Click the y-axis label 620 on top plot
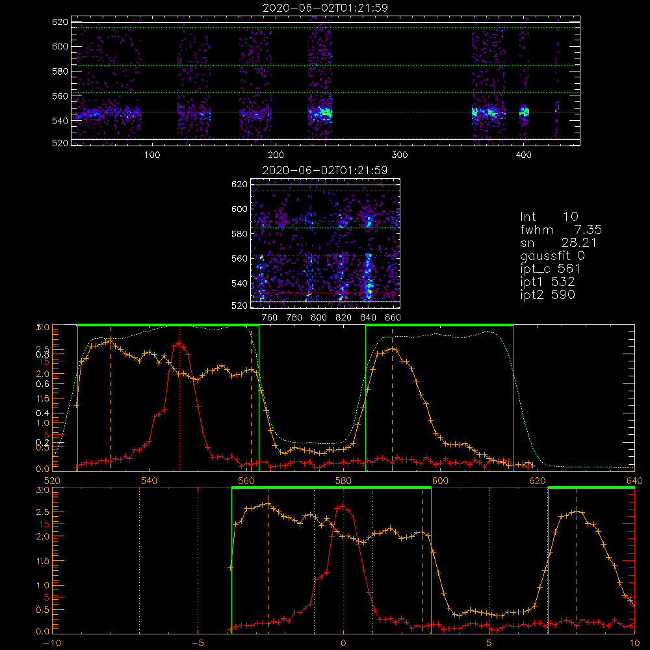The height and width of the screenshot is (650, 650). pos(60,22)
